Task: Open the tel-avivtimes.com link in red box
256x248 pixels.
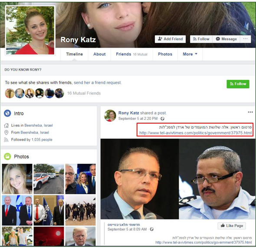Action: click(195, 133)
